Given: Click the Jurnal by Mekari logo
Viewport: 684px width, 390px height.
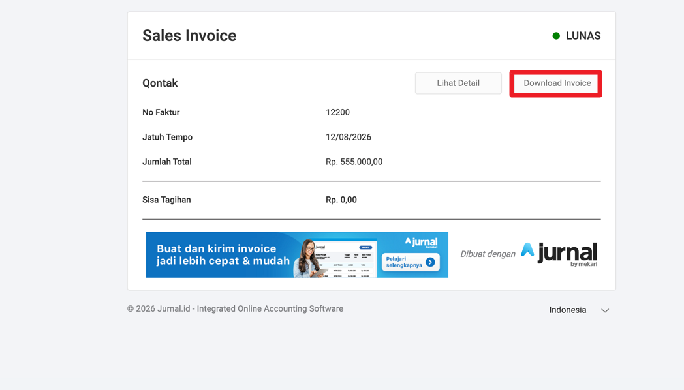Looking at the screenshot, I should (559, 254).
